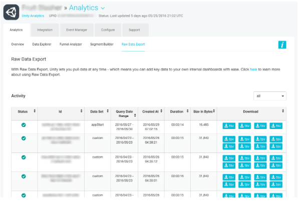
Task: Click the 'Activity' section heading
Action: (x=19, y=95)
